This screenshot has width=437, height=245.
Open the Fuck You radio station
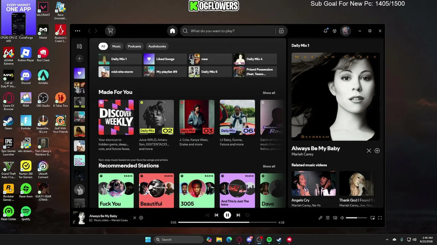pos(116,191)
